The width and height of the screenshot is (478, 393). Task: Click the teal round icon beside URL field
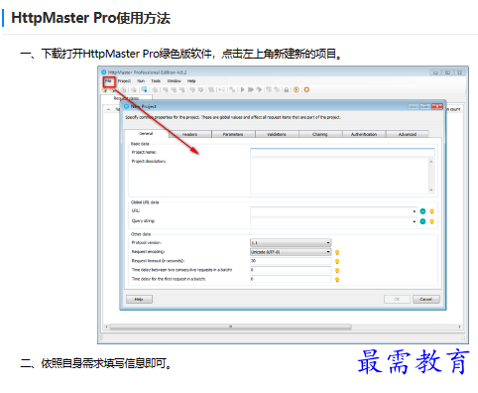[x=422, y=211]
